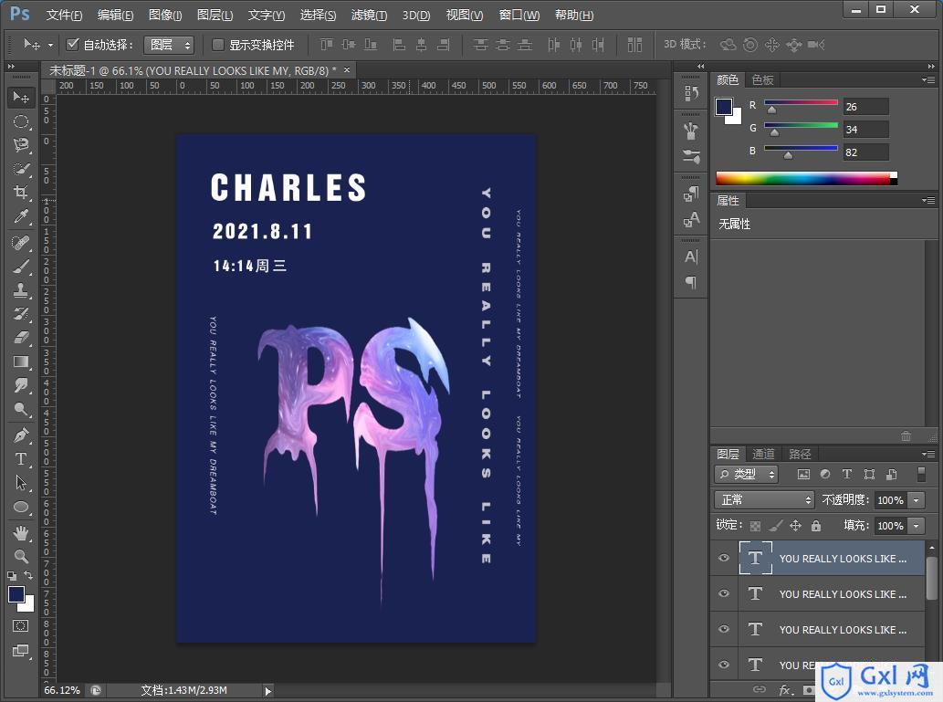943x702 pixels.
Task: Select the Eyedropper tool
Action: (21, 216)
